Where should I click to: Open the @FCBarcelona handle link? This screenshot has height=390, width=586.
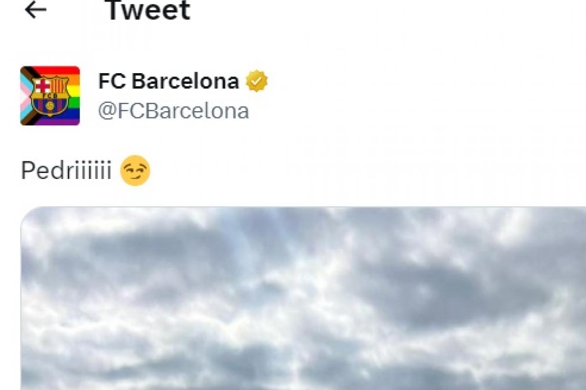coord(173,111)
